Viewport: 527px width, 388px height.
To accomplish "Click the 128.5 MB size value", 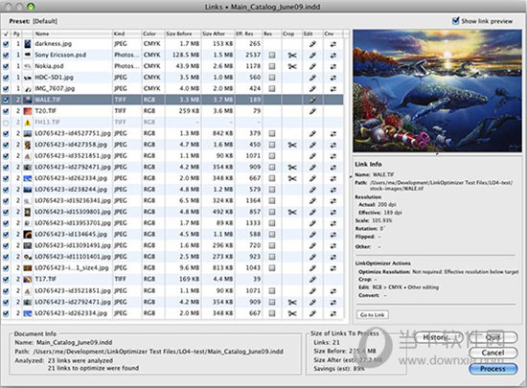I will click(186, 56).
